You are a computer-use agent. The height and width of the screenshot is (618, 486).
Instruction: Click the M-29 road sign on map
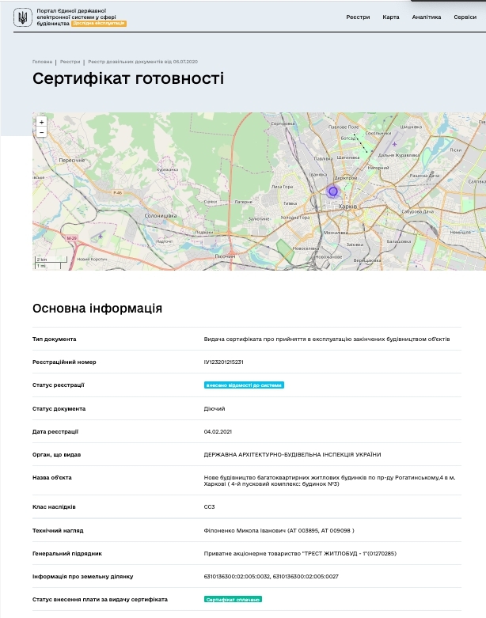[x=71, y=238]
